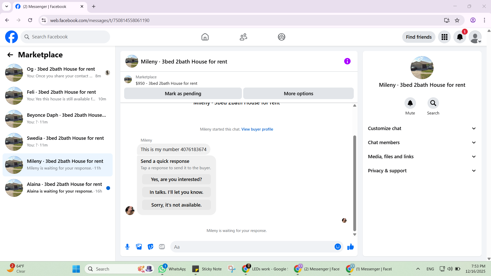Viewport: 491px width, 276px height.
Task: Click the chat scrollbar thumb
Action: tap(355, 183)
